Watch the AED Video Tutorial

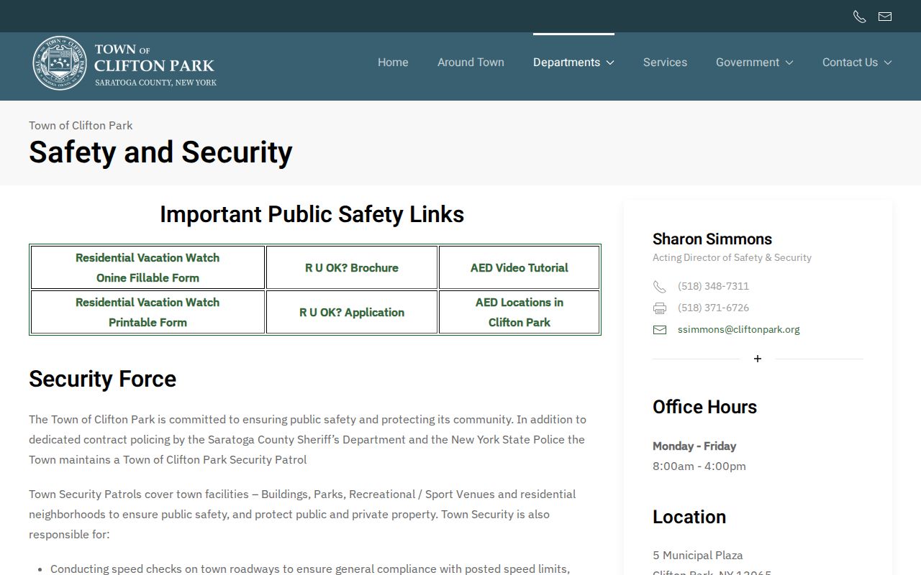[520, 267]
